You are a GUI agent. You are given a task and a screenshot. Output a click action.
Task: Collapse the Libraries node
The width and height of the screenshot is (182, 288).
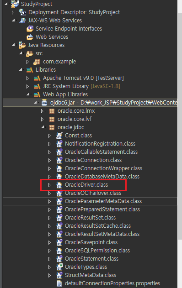[21, 69]
